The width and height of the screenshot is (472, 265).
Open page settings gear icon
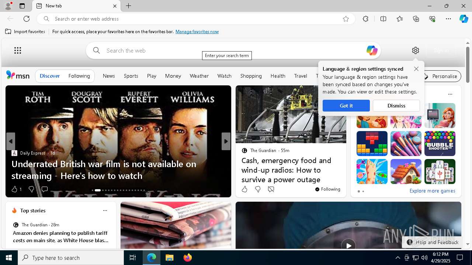pyautogui.click(x=416, y=50)
